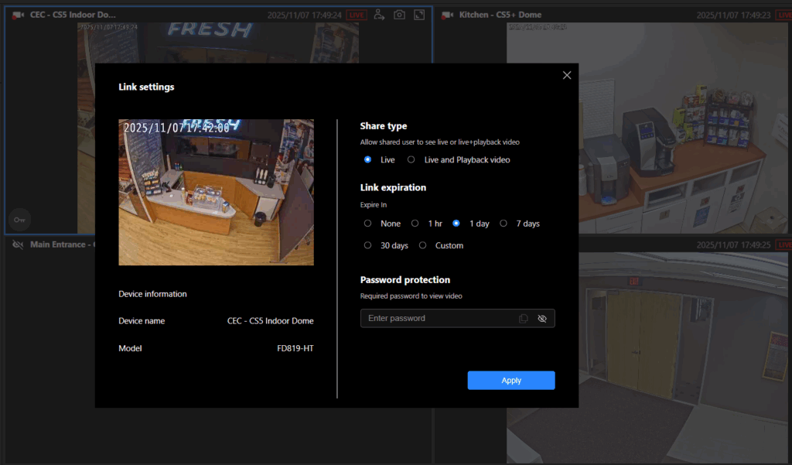Select Custom link expiration
Screen dimensions: 792x465
(423, 245)
